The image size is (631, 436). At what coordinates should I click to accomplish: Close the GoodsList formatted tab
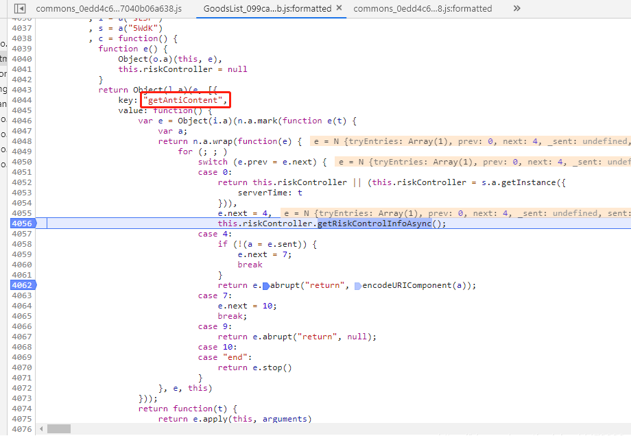(340, 8)
